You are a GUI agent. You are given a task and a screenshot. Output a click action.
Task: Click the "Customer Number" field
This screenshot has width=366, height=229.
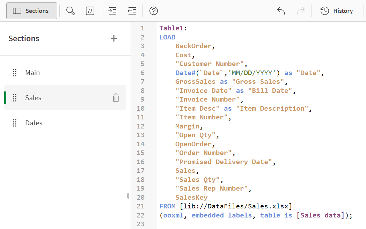(210, 64)
